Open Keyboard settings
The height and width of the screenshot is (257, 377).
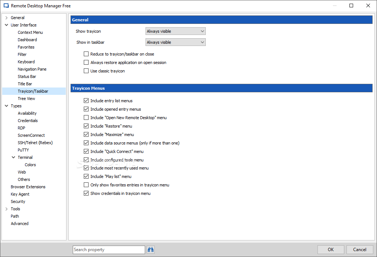click(26, 62)
